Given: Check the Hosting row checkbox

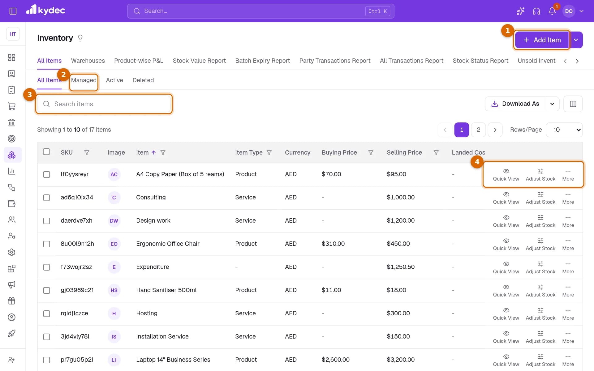Looking at the screenshot, I should [x=46, y=314].
